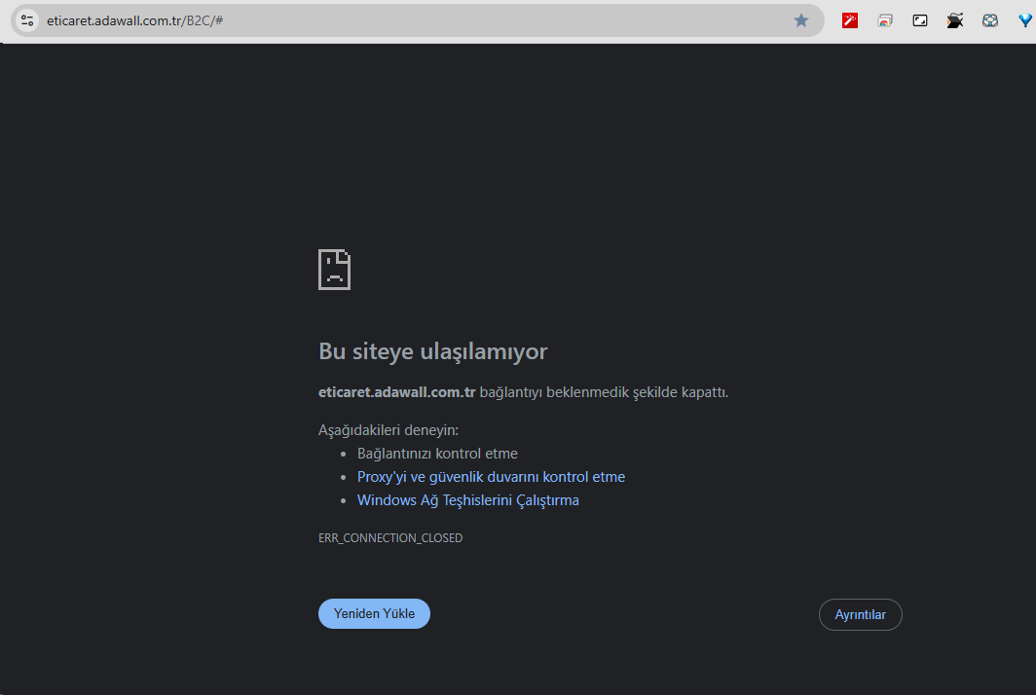
Task: Click the Bu siteye ulaşılamıyor heading
Action: pyautogui.click(x=432, y=351)
